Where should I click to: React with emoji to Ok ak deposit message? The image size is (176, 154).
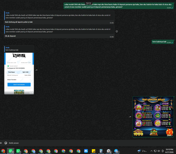pos(117,31)
